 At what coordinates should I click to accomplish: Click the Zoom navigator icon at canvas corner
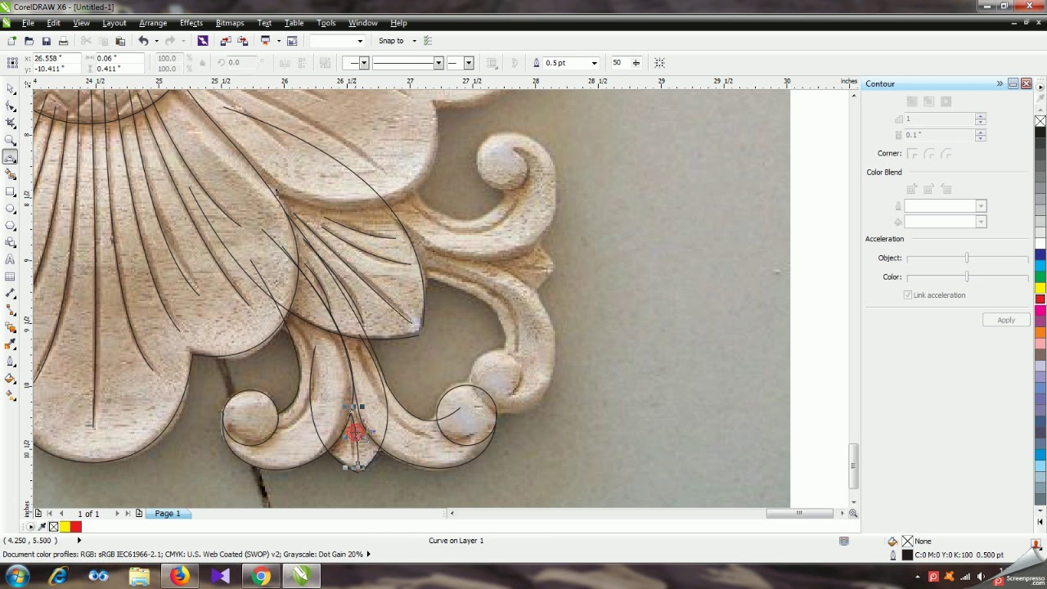(x=853, y=513)
